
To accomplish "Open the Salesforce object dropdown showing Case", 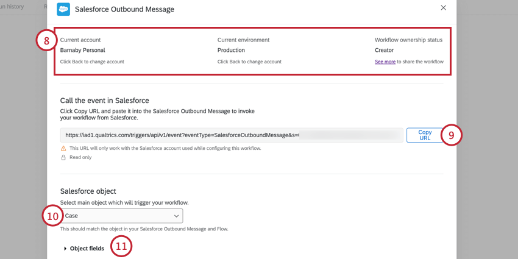I will (122, 216).
